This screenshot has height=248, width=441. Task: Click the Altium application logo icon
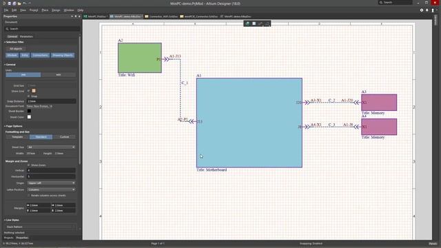tap(4, 3)
